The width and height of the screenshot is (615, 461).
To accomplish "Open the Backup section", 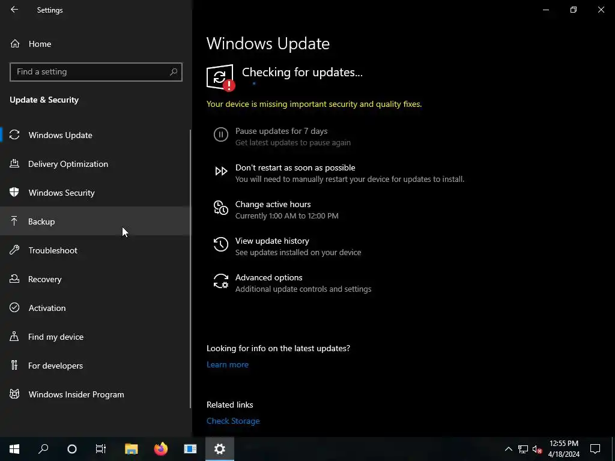I will click(x=95, y=221).
